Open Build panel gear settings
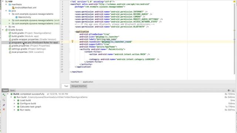 [229, 90]
